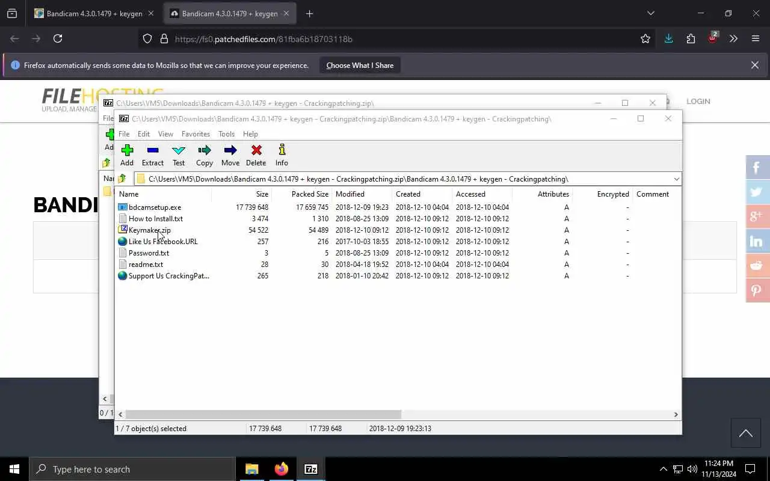Select the How to Install.txt row

(398, 218)
